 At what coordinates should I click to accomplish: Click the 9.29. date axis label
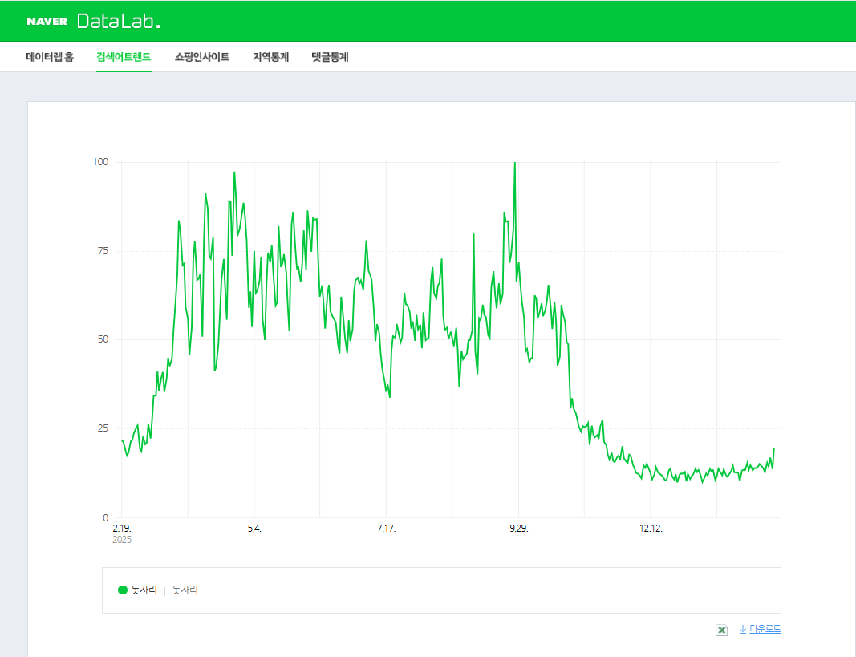click(x=519, y=528)
